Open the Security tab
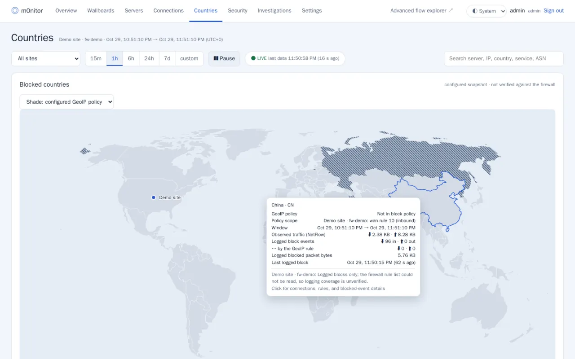 click(238, 11)
